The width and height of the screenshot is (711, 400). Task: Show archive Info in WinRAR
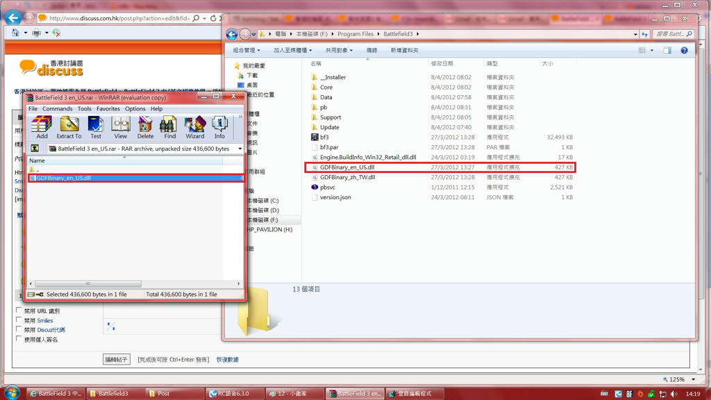219,127
